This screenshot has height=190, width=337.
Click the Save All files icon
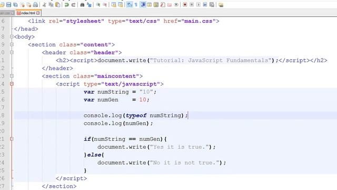coord(15,5)
